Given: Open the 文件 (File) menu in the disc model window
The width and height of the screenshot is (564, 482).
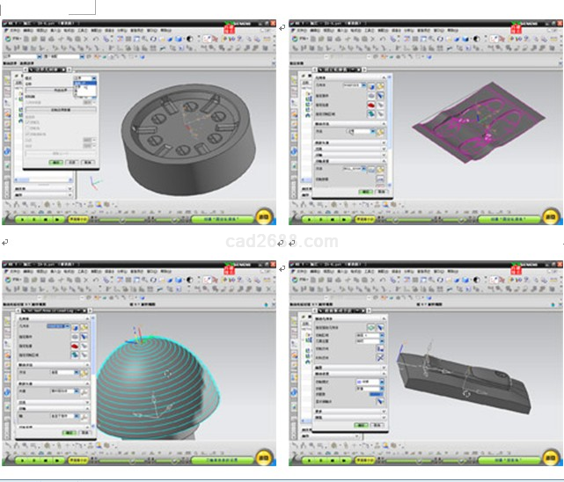Looking at the screenshot, I should tap(14, 29).
